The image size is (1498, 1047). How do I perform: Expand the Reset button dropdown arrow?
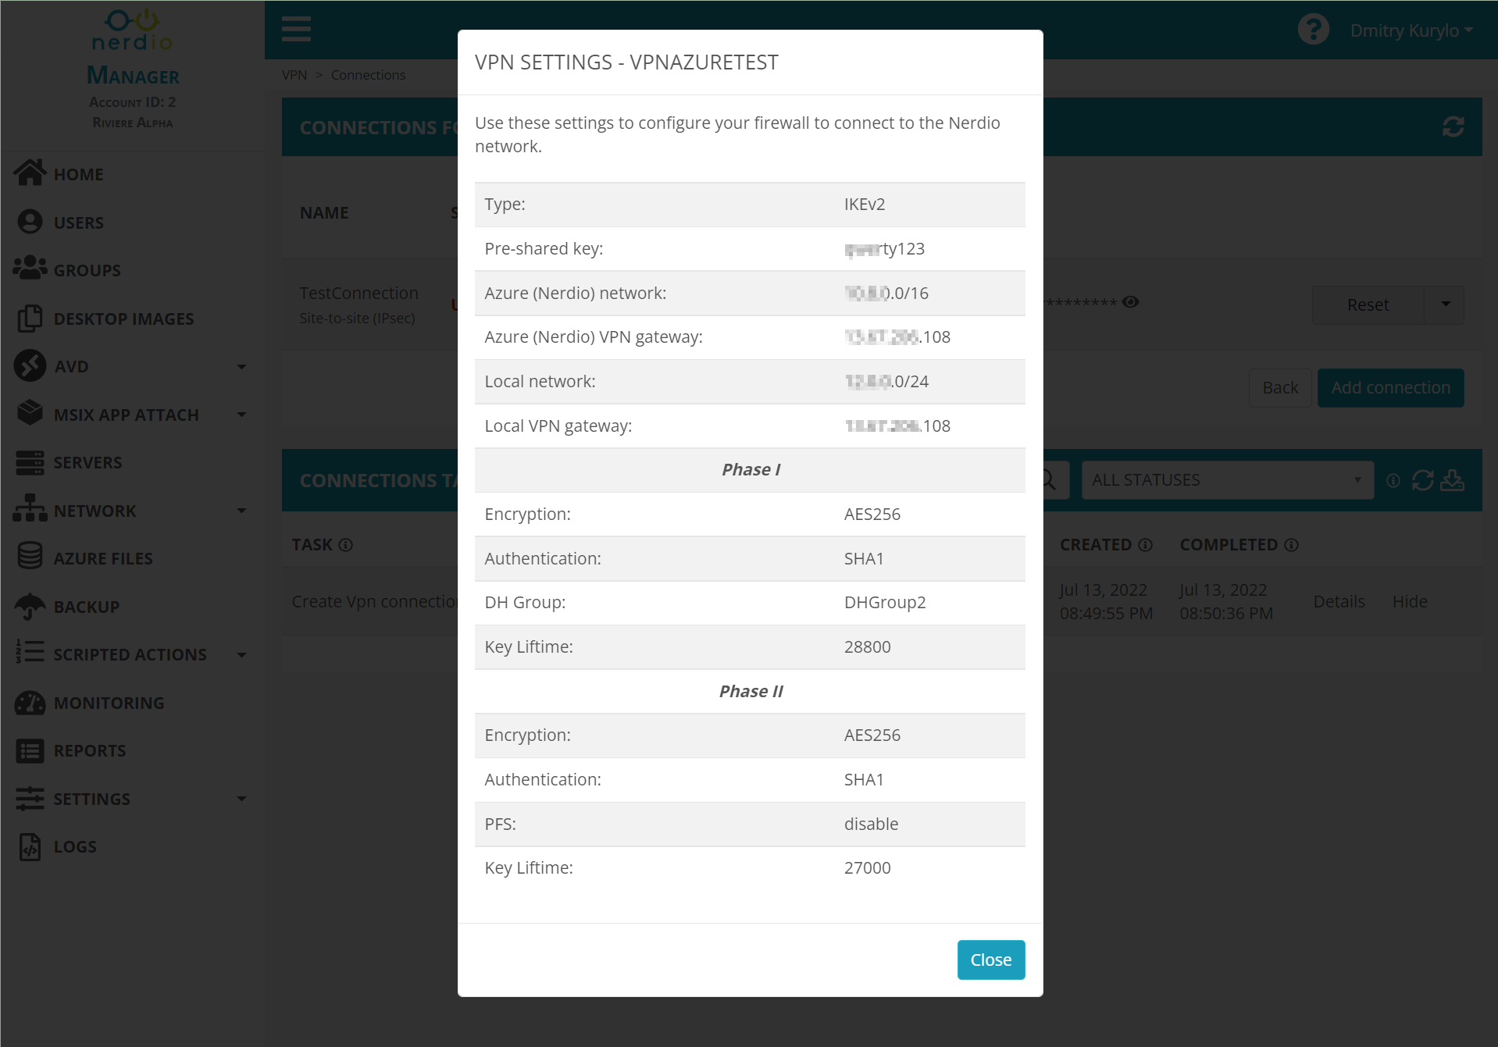[1445, 304]
